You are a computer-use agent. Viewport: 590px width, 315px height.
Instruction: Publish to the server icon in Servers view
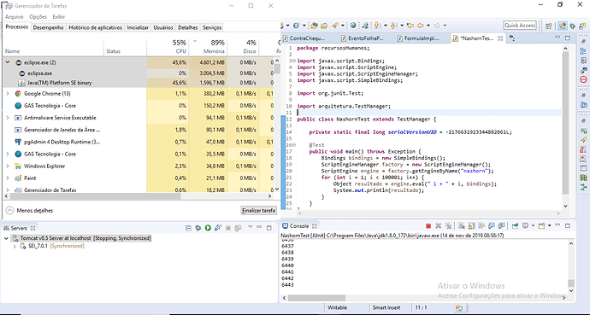238,228
